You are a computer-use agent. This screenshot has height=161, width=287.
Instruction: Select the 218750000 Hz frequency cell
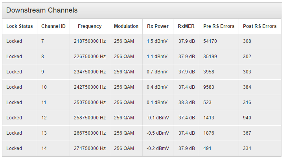pos(90,41)
